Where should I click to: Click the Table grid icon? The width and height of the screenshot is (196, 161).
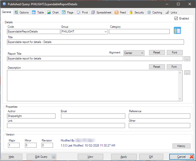pyautogui.click(x=34, y=12)
